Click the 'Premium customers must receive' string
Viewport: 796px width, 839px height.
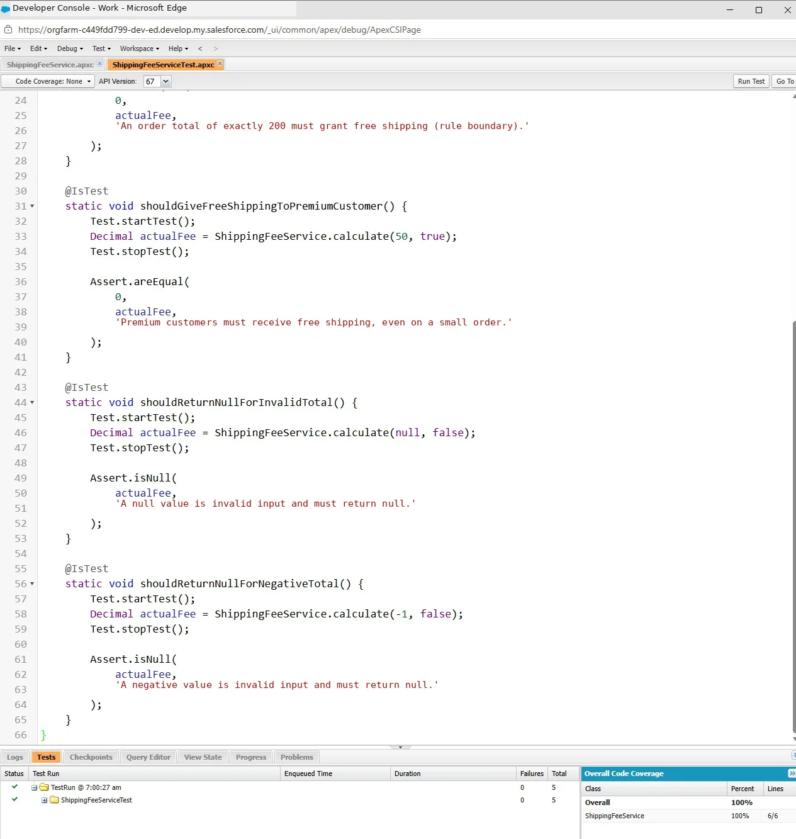313,322
